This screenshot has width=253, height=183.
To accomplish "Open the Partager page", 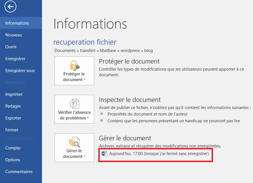I will 21,106.
